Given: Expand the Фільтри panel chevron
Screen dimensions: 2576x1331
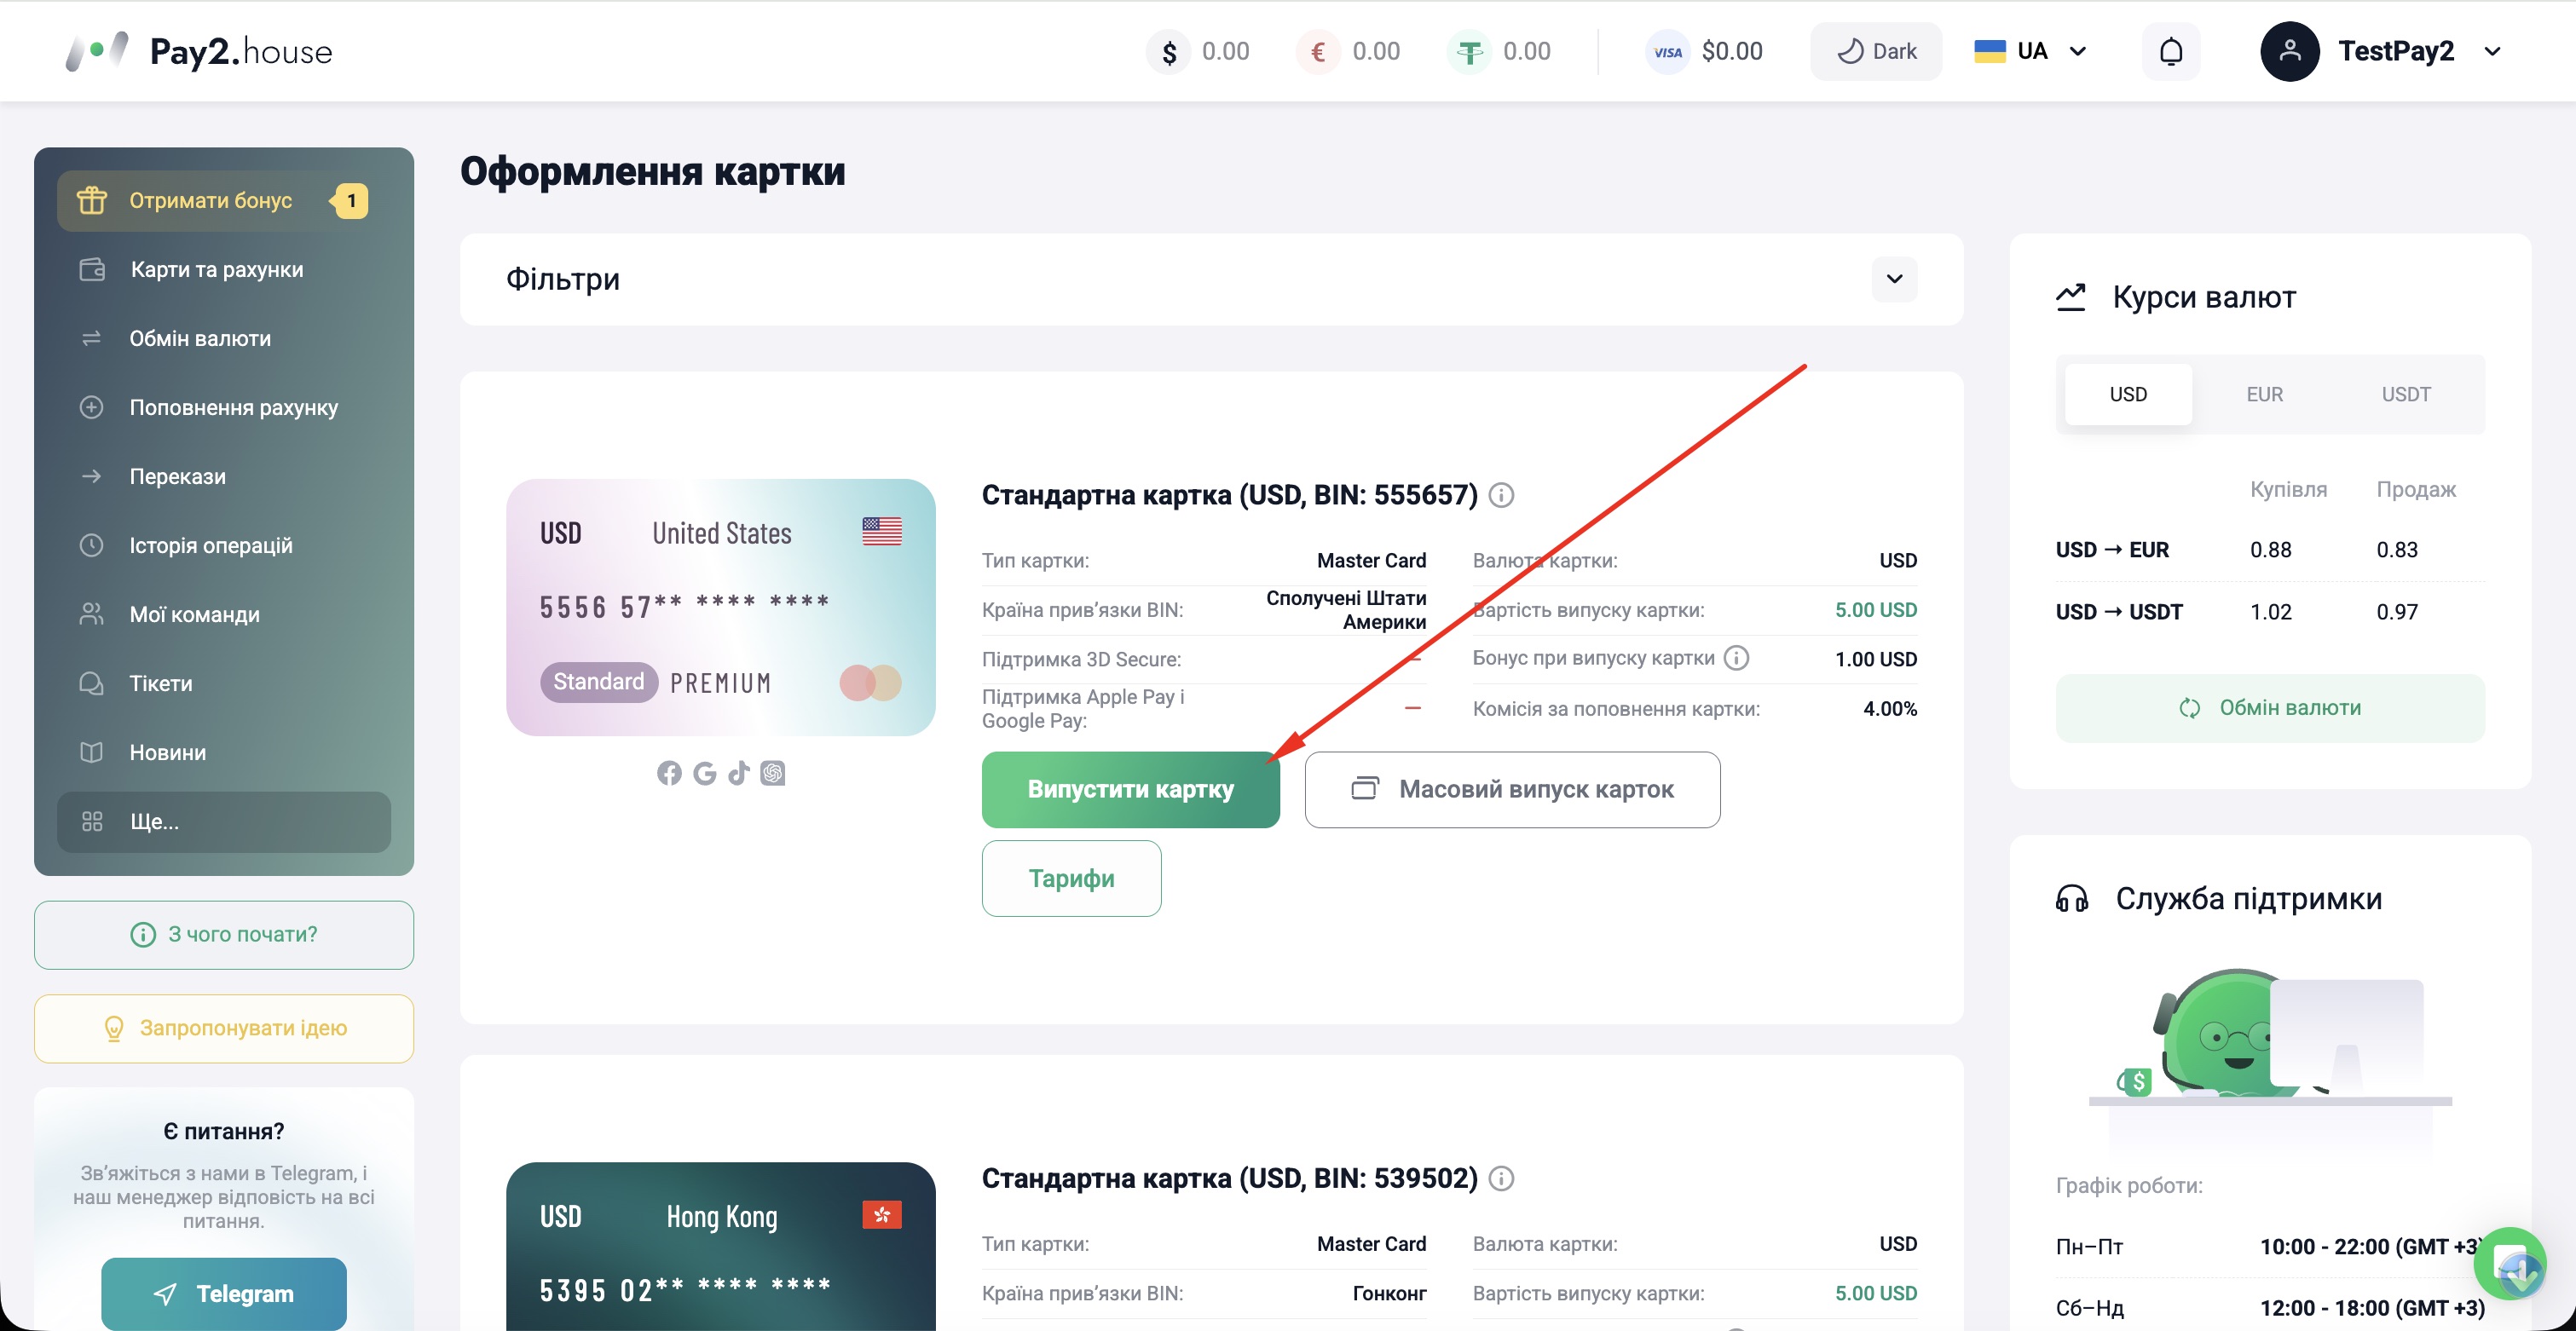Looking at the screenshot, I should tap(1894, 279).
